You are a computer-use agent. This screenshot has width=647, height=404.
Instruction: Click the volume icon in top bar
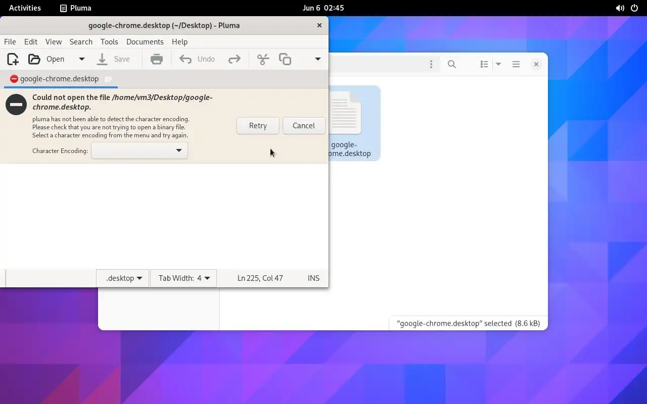pyautogui.click(x=620, y=8)
